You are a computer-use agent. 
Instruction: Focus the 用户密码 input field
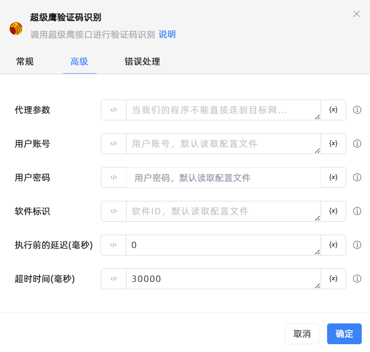pyautogui.click(x=224, y=177)
